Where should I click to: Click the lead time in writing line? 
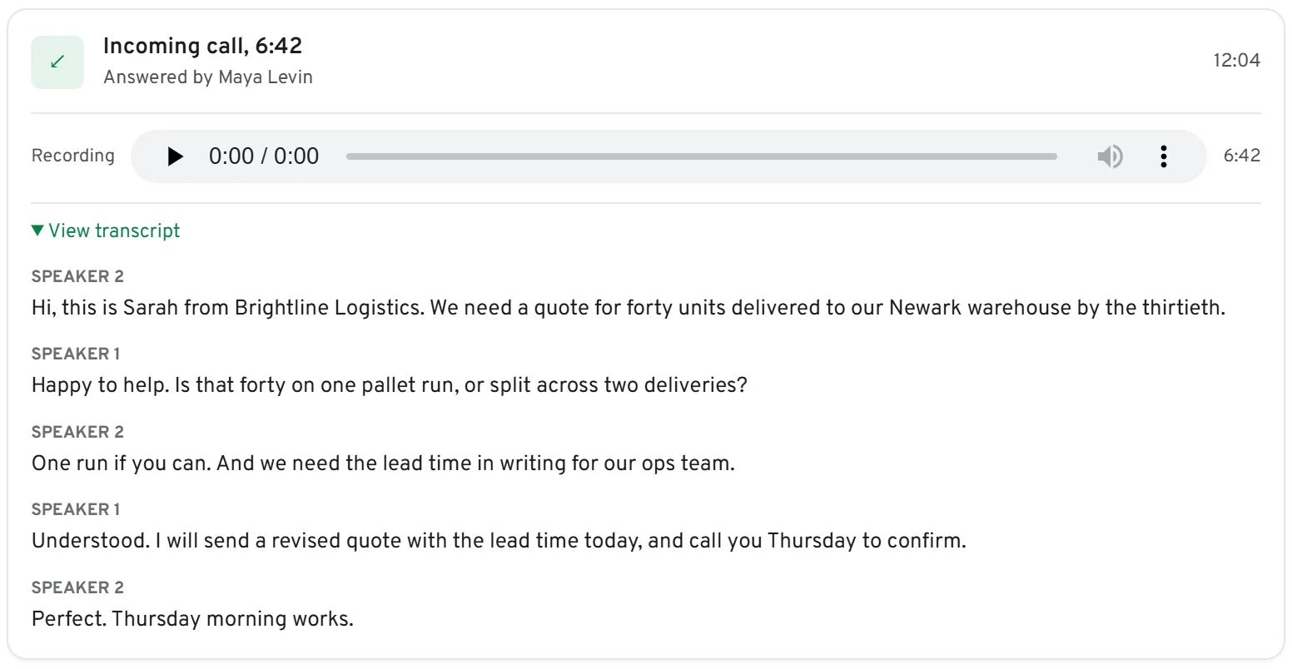383,463
